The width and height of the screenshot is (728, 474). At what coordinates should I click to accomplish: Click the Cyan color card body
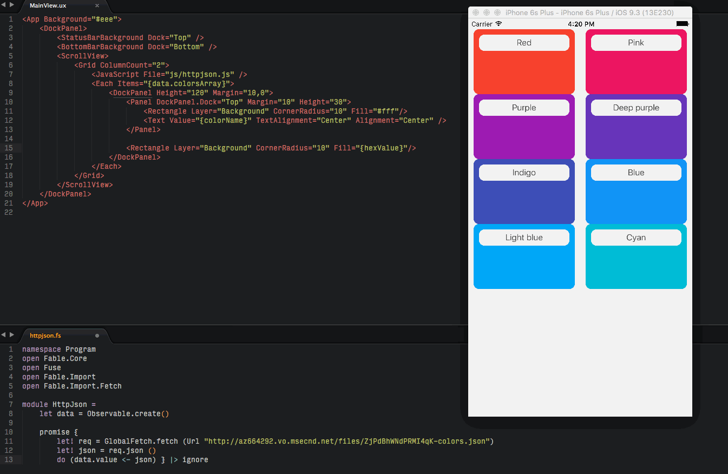(x=636, y=267)
